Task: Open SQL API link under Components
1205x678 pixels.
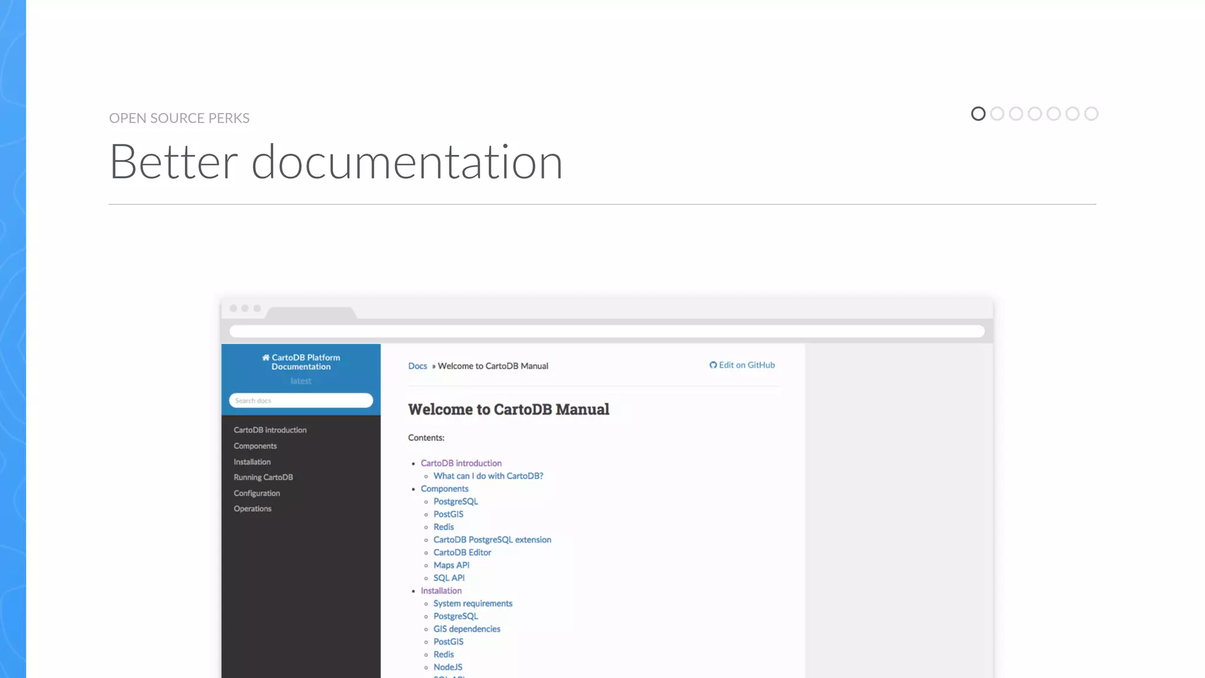Action: point(449,578)
